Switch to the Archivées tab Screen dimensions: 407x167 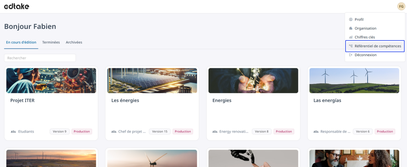pyautogui.click(x=74, y=42)
